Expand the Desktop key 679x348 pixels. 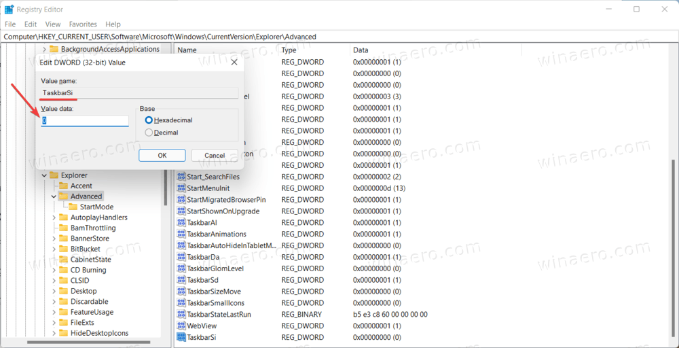pos(54,291)
